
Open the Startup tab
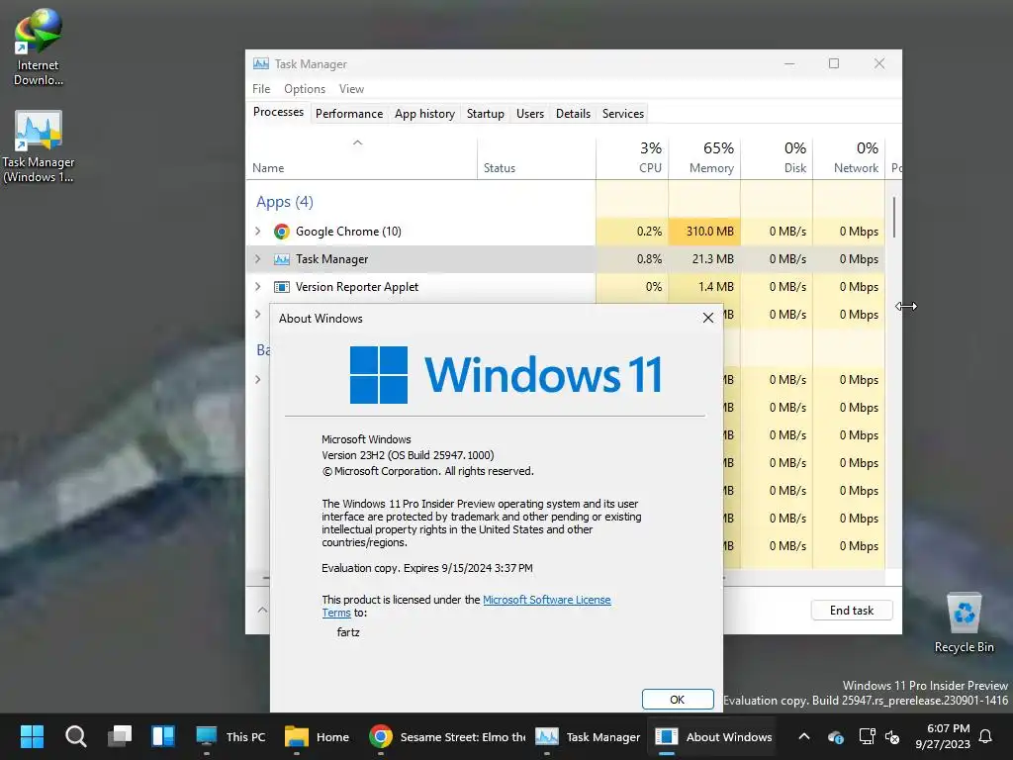pyautogui.click(x=485, y=114)
